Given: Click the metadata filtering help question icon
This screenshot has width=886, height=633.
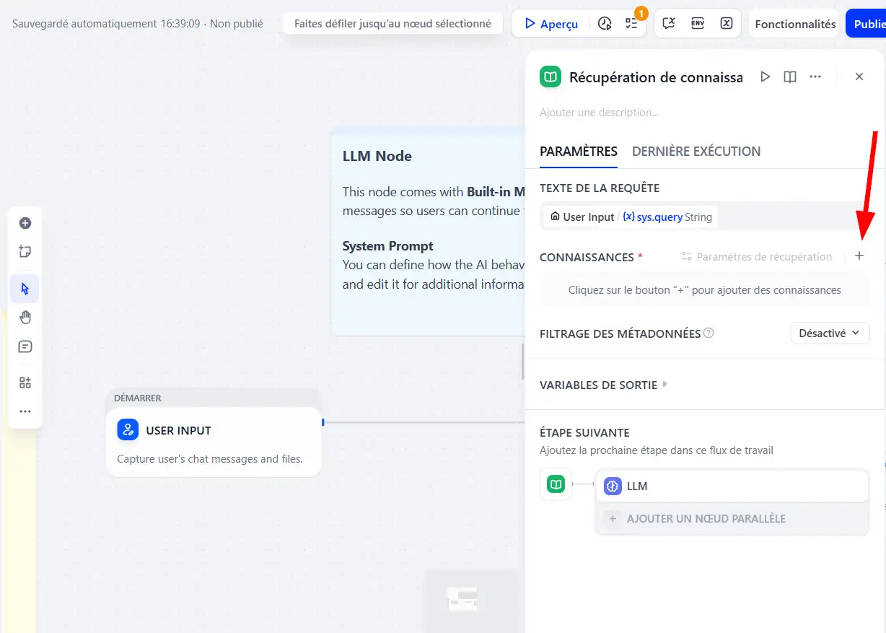Looking at the screenshot, I should (709, 333).
